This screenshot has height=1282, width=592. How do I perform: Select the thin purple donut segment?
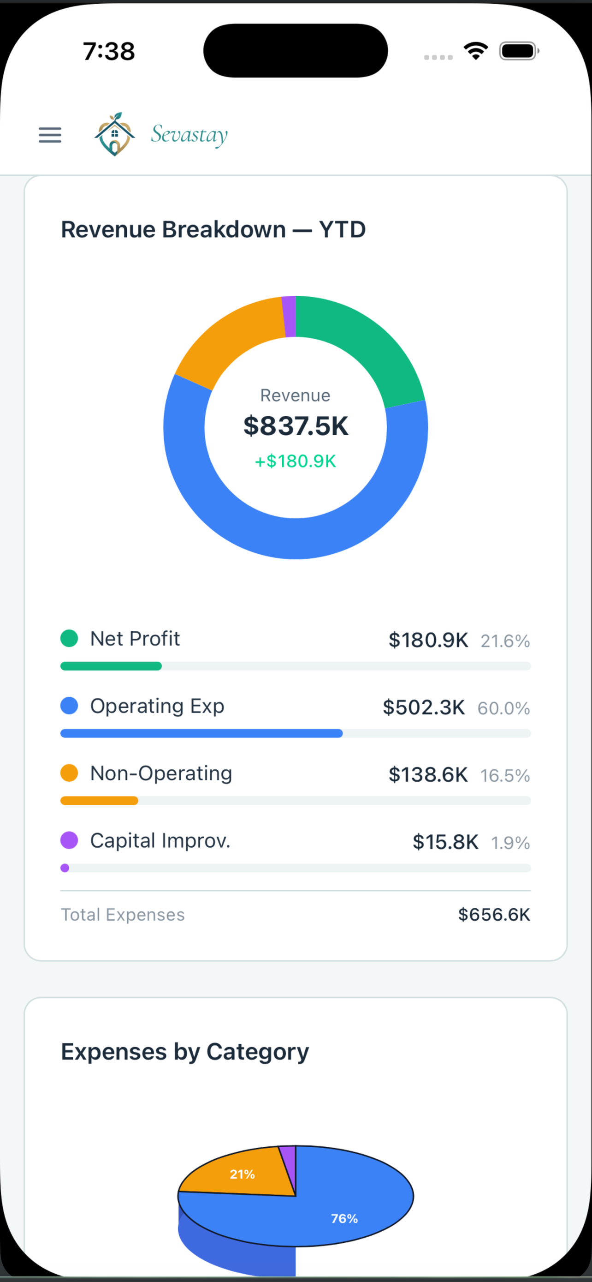[289, 317]
